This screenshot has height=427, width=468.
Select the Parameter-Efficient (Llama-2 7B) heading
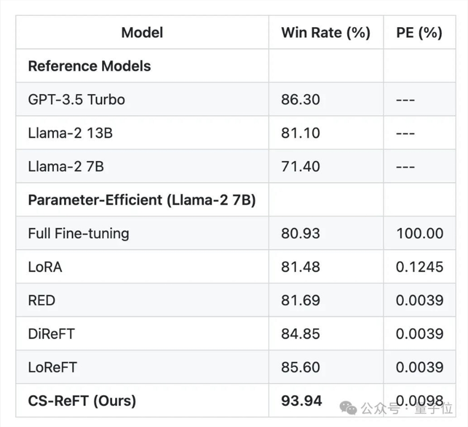(x=141, y=200)
